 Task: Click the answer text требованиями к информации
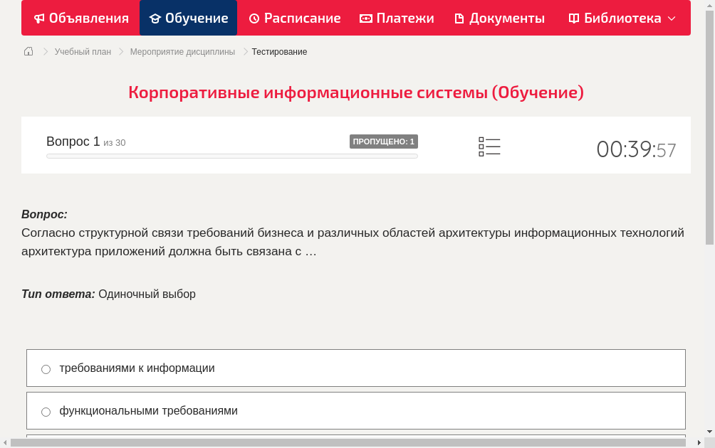137,368
